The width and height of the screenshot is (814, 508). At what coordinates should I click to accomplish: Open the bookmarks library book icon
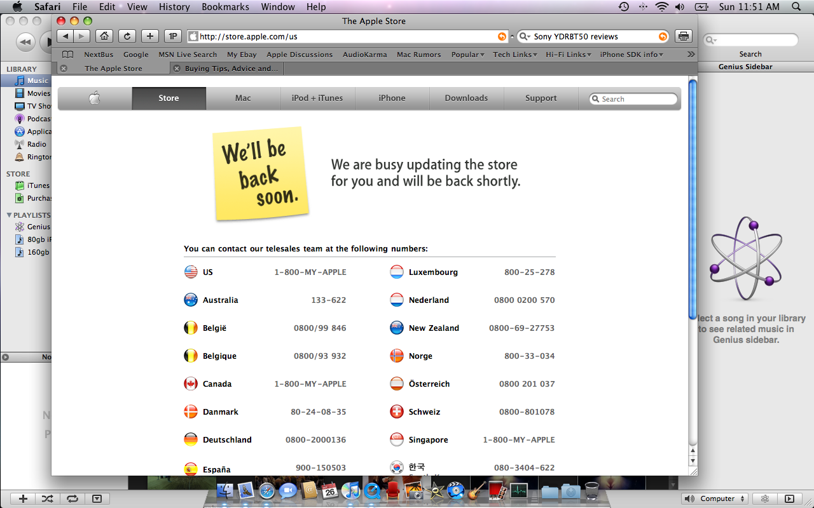[67, 55]
